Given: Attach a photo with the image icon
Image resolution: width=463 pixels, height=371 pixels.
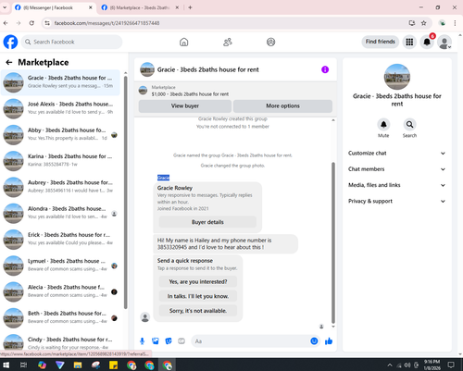Looking at the screenshot, I should (156, 341).
